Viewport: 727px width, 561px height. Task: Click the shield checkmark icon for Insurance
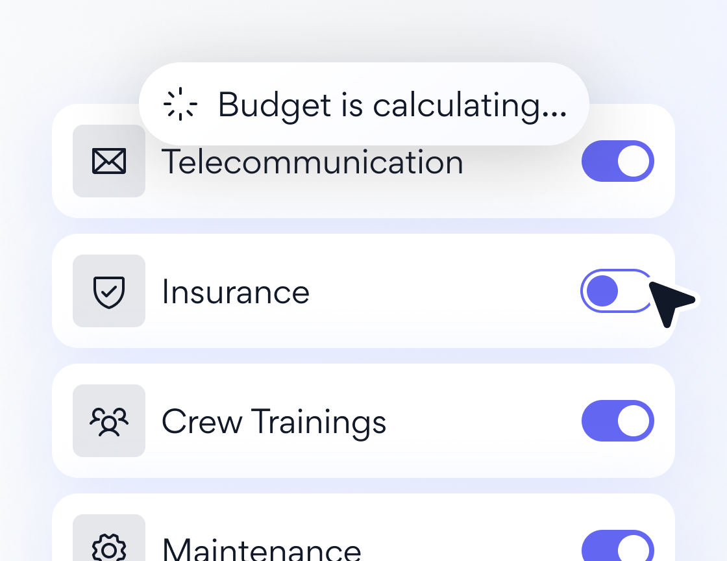[109, 291]
